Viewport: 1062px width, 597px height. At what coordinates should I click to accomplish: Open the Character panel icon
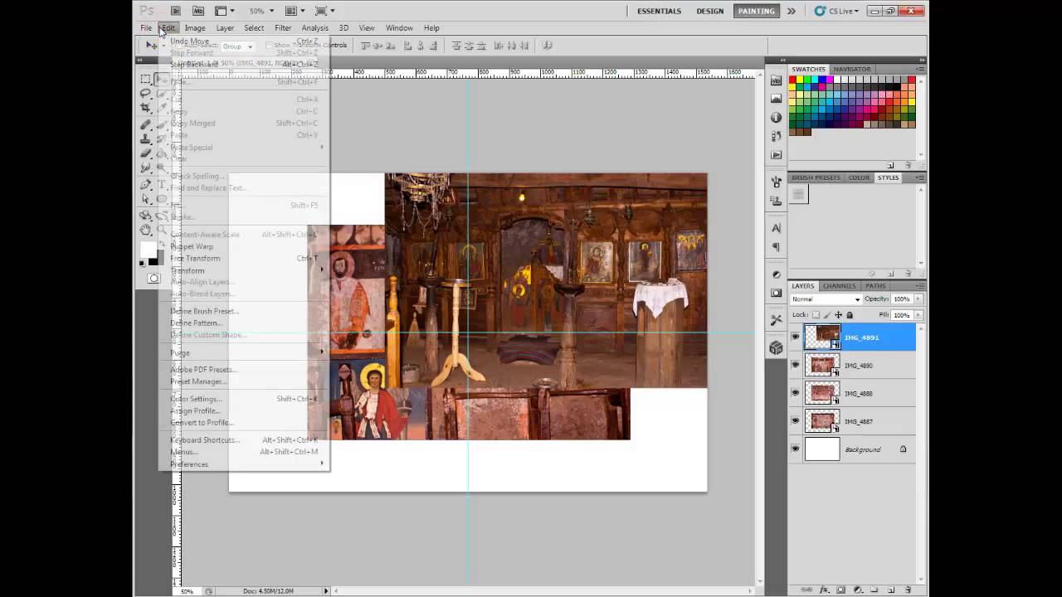click(x=777, y=228)
